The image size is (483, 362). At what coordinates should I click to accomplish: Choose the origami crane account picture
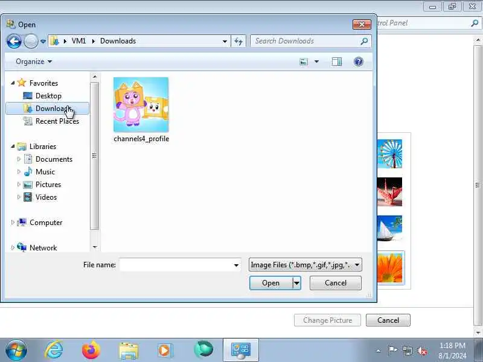pos(389,191)
